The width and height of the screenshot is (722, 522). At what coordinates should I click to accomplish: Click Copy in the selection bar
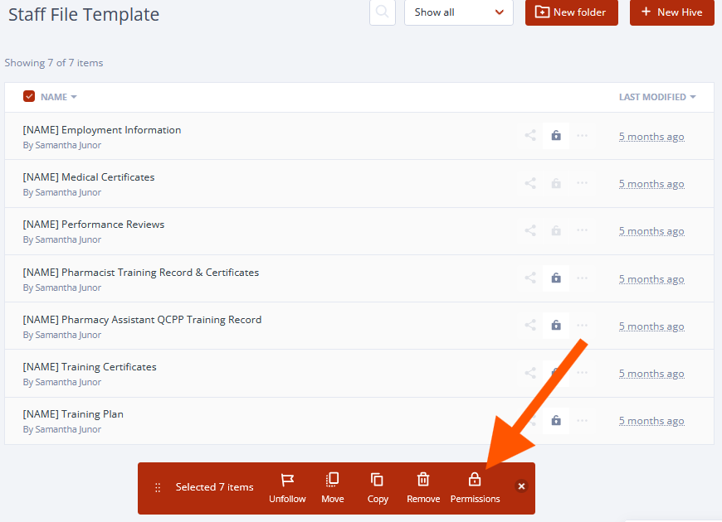(x=378, y=488)
